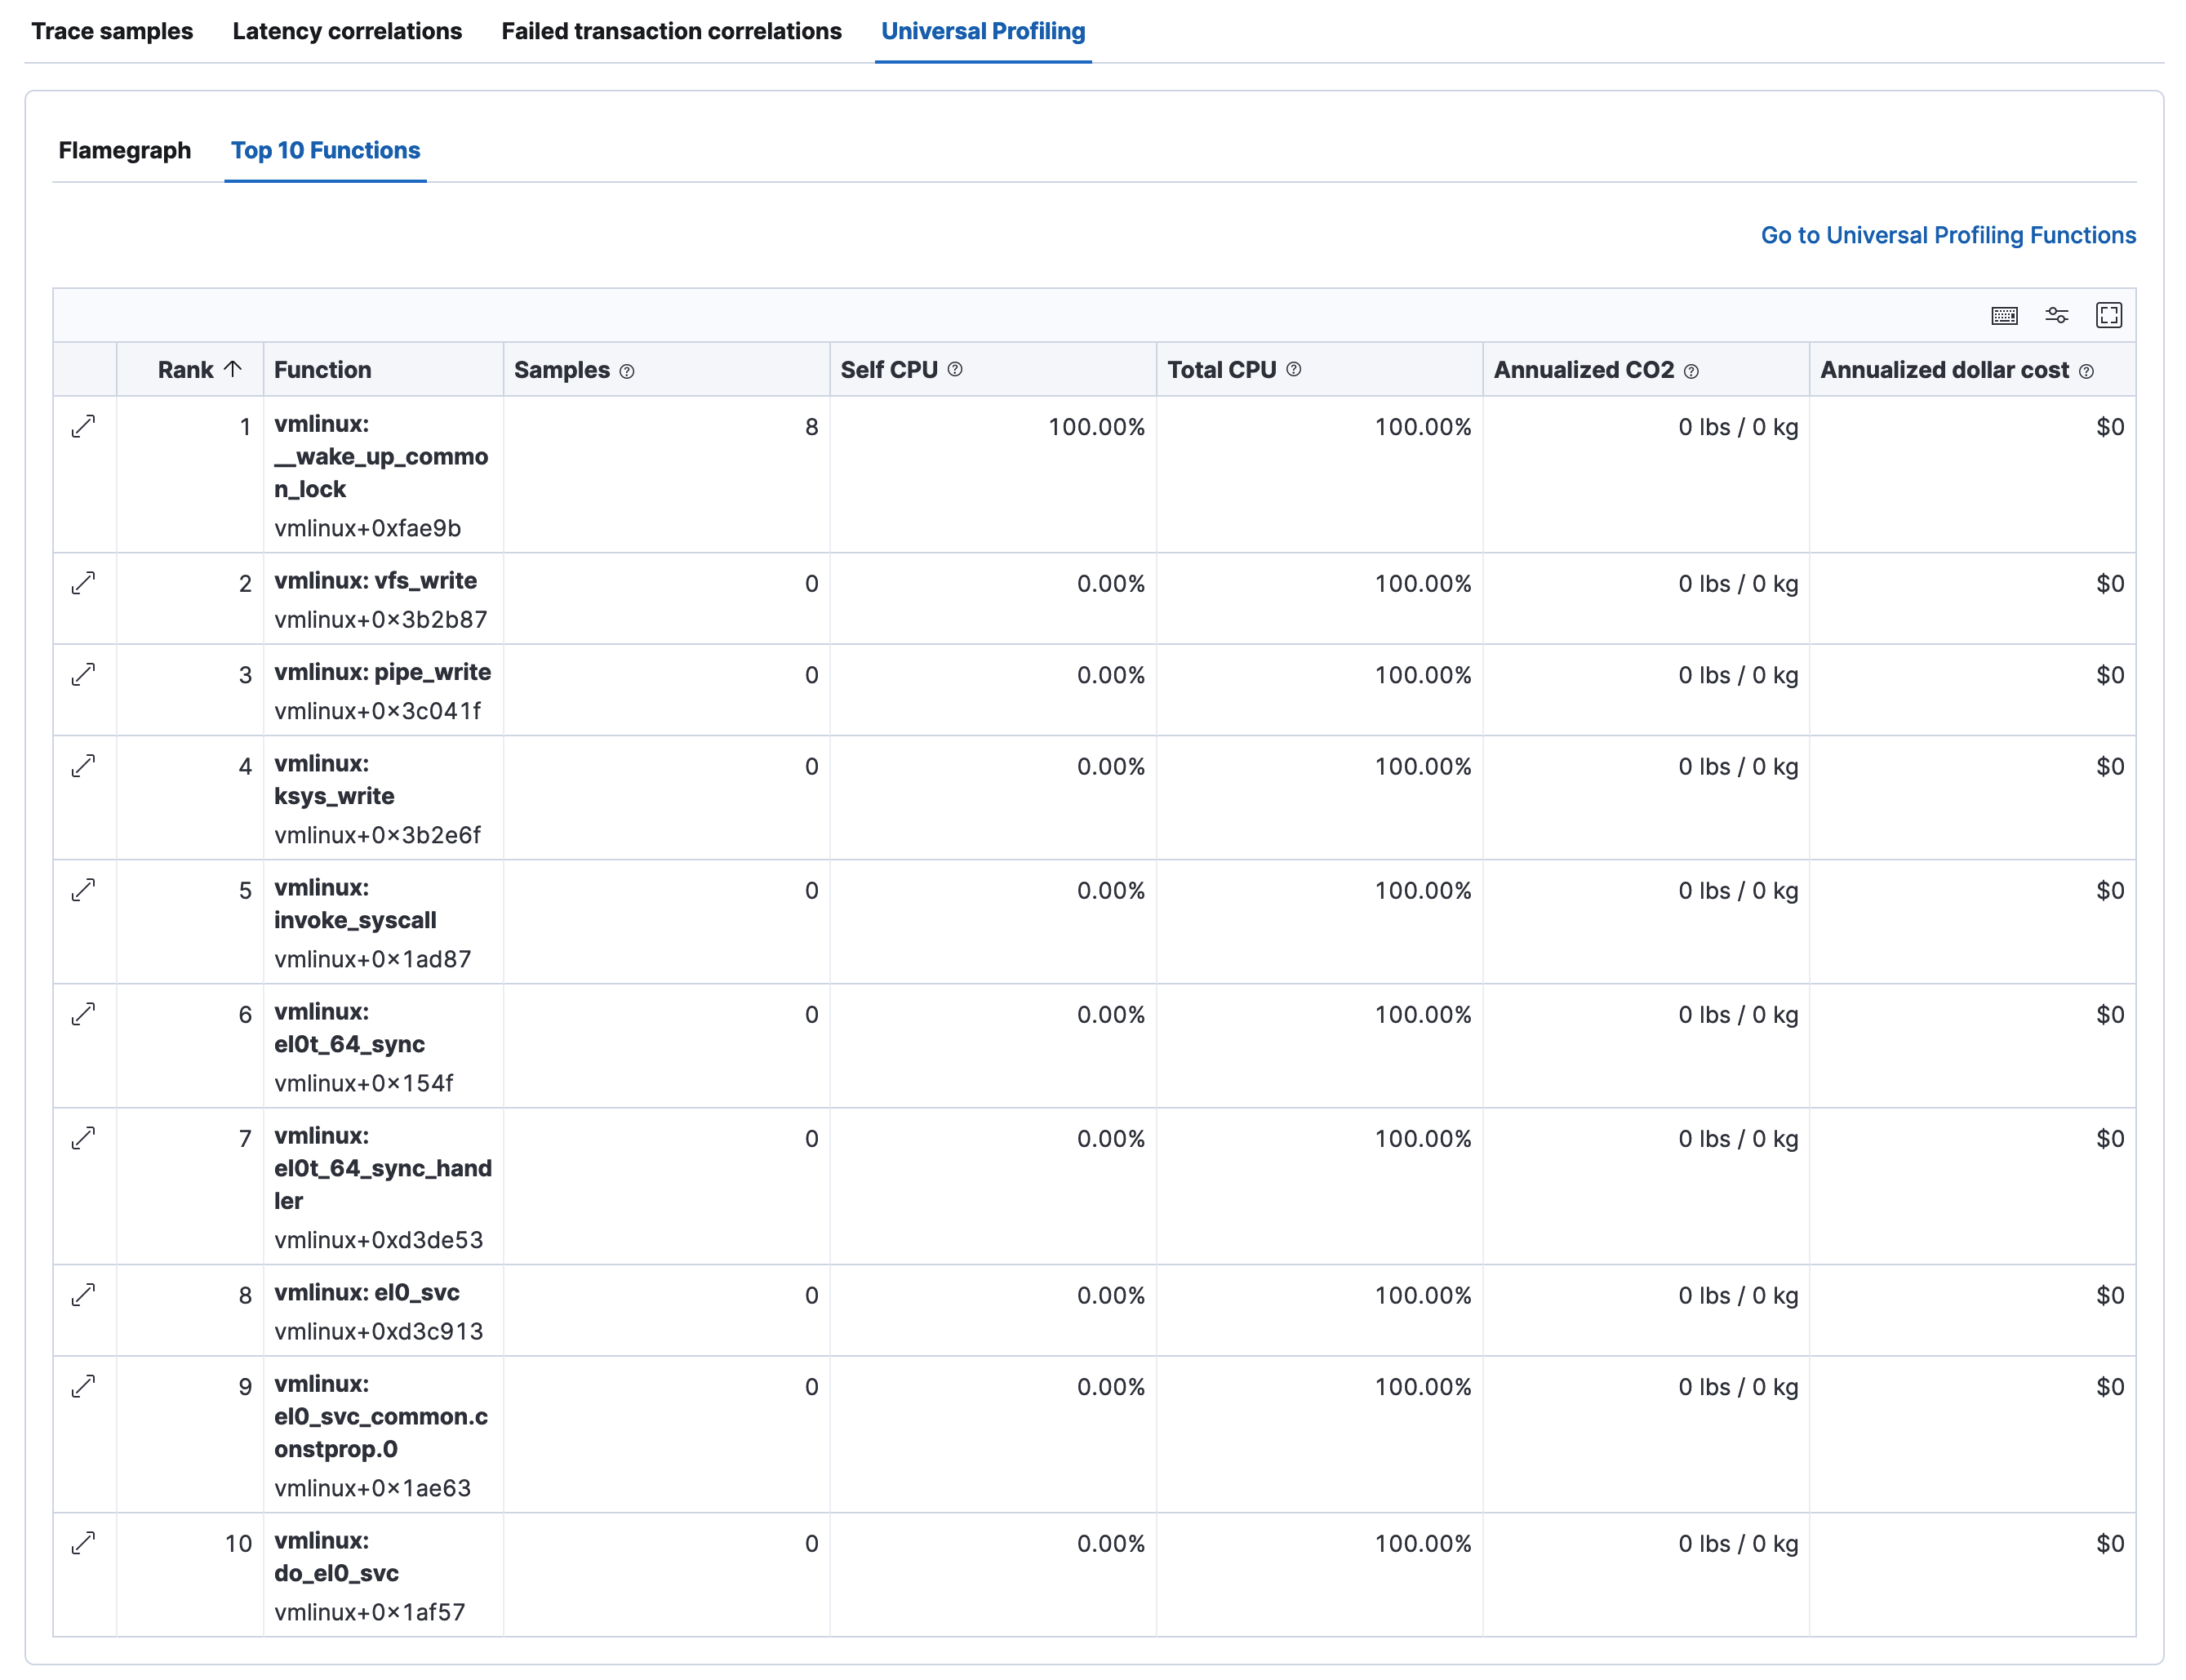
Task: Open keyboard shortcuts for the data grid
Action: 2004,316
